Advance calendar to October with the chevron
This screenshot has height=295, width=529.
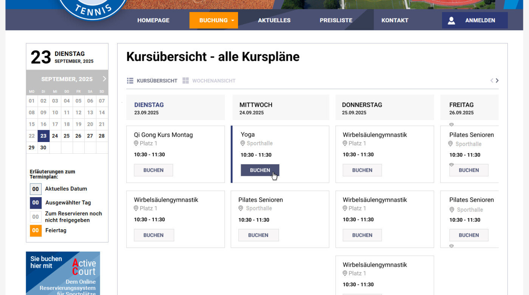[x=105, y=79]
